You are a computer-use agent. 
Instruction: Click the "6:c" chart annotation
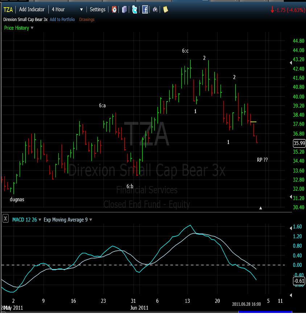(x=185, y=51)
